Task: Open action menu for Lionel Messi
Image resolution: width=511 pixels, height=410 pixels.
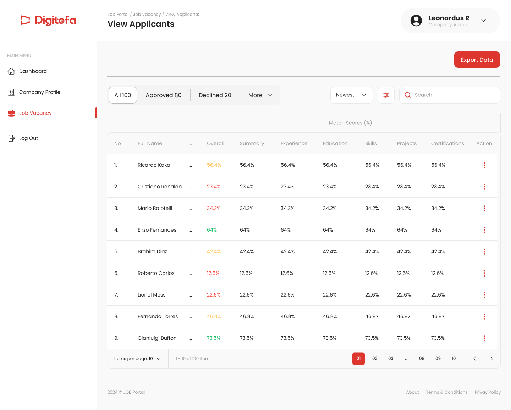Action: [484, 295]
